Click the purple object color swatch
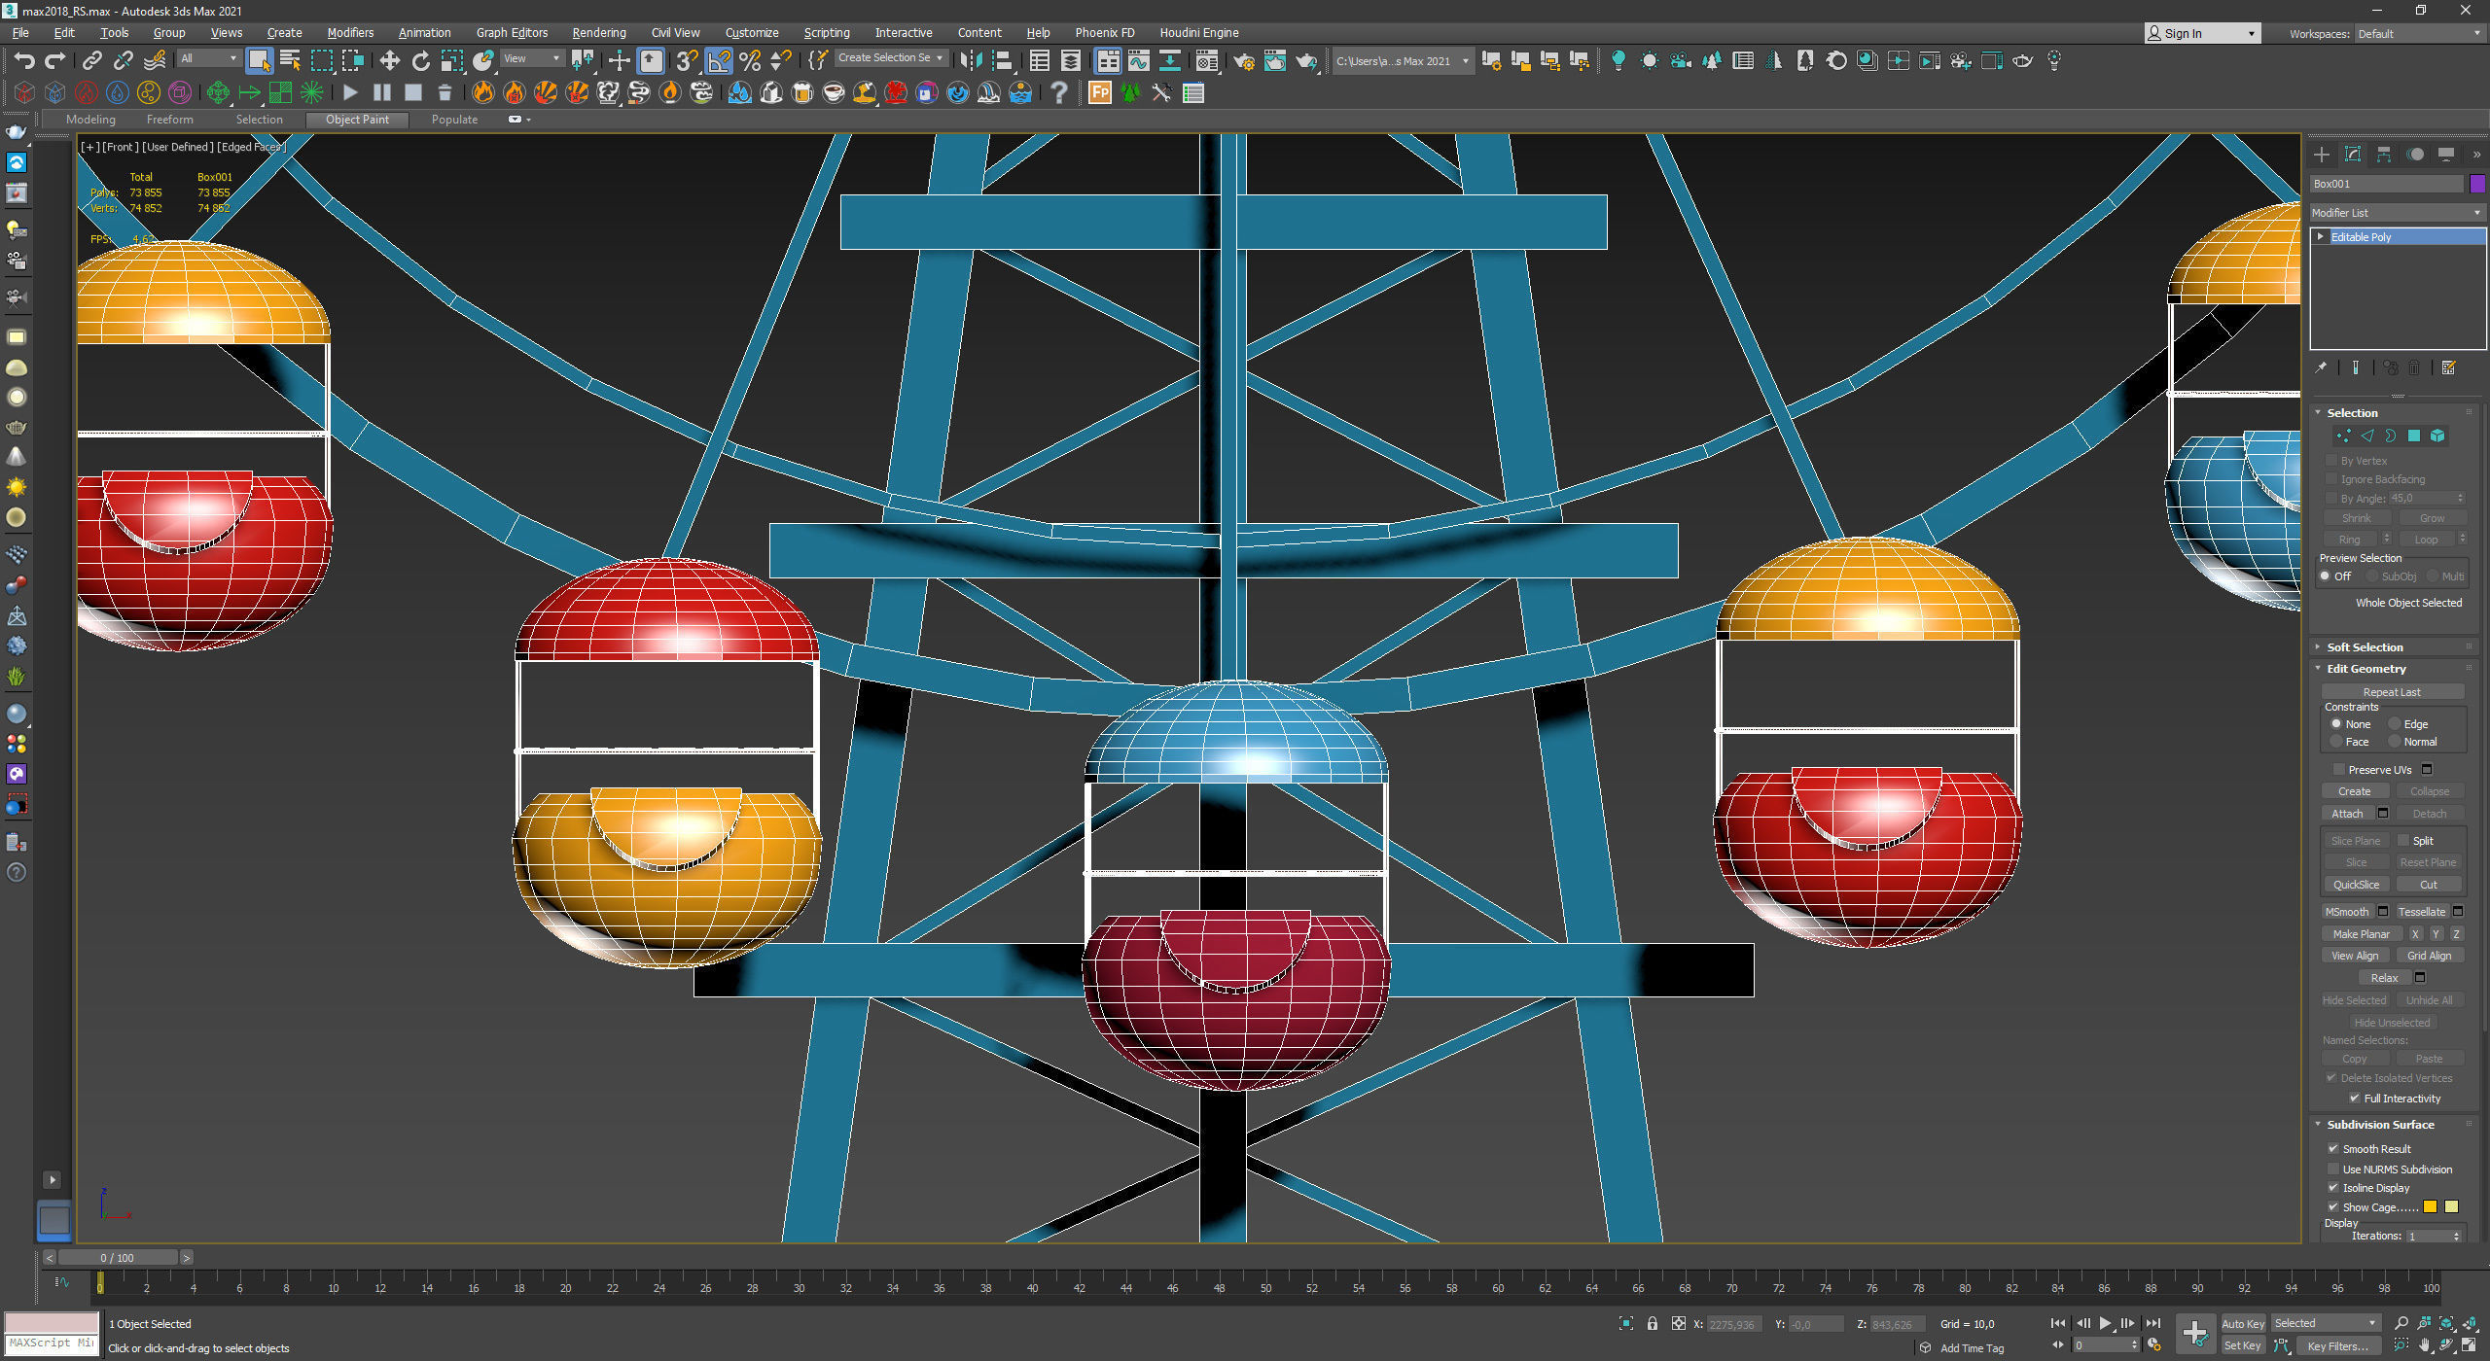 pyautogui.click(x=2477, y=184)
